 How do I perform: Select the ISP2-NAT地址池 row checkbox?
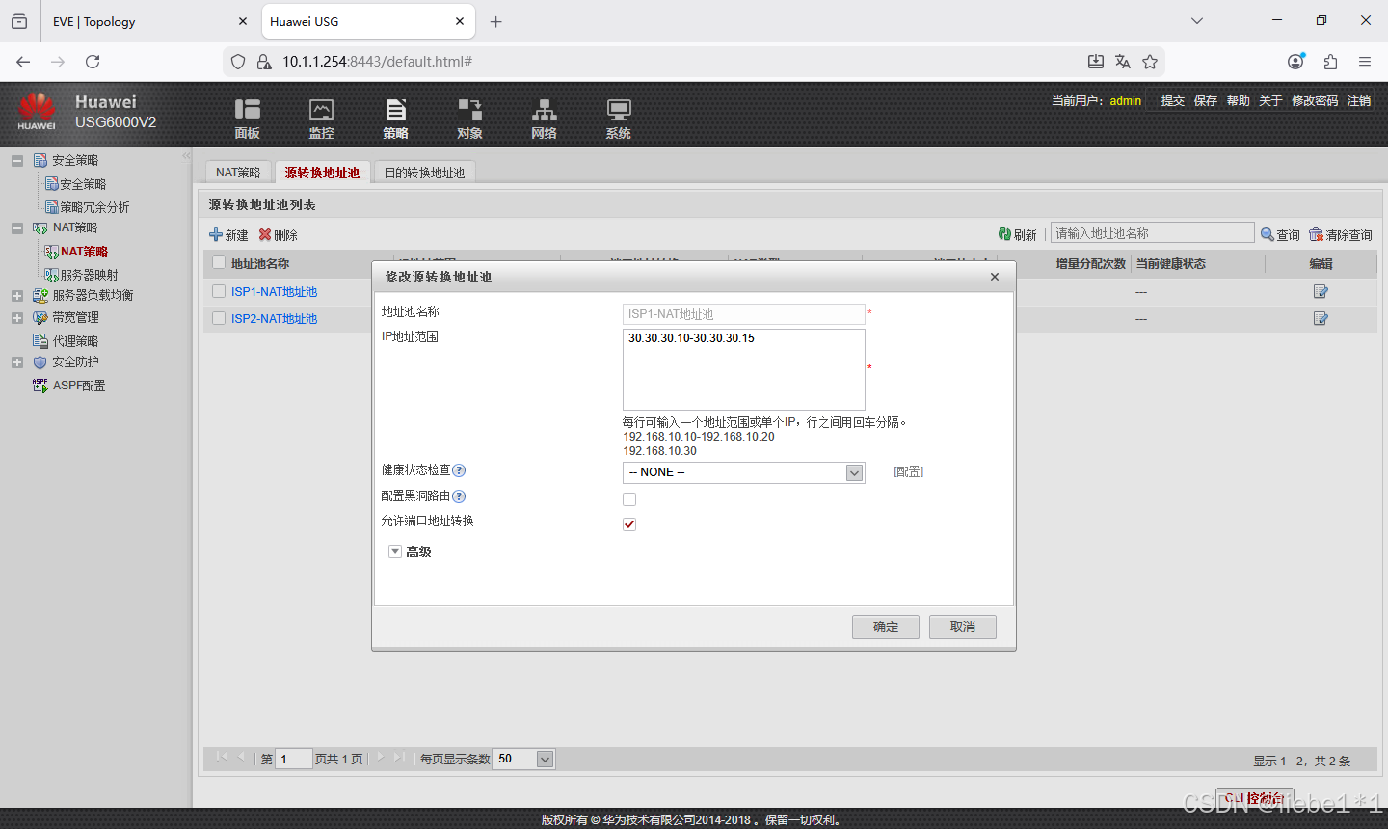click(219, 318)
